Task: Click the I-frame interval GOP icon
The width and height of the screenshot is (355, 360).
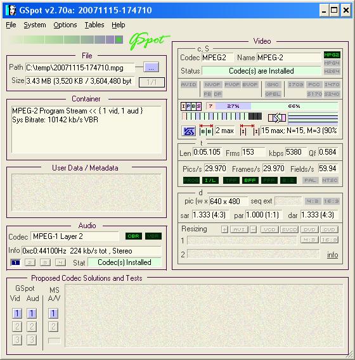Action: [x=250, y=130]
